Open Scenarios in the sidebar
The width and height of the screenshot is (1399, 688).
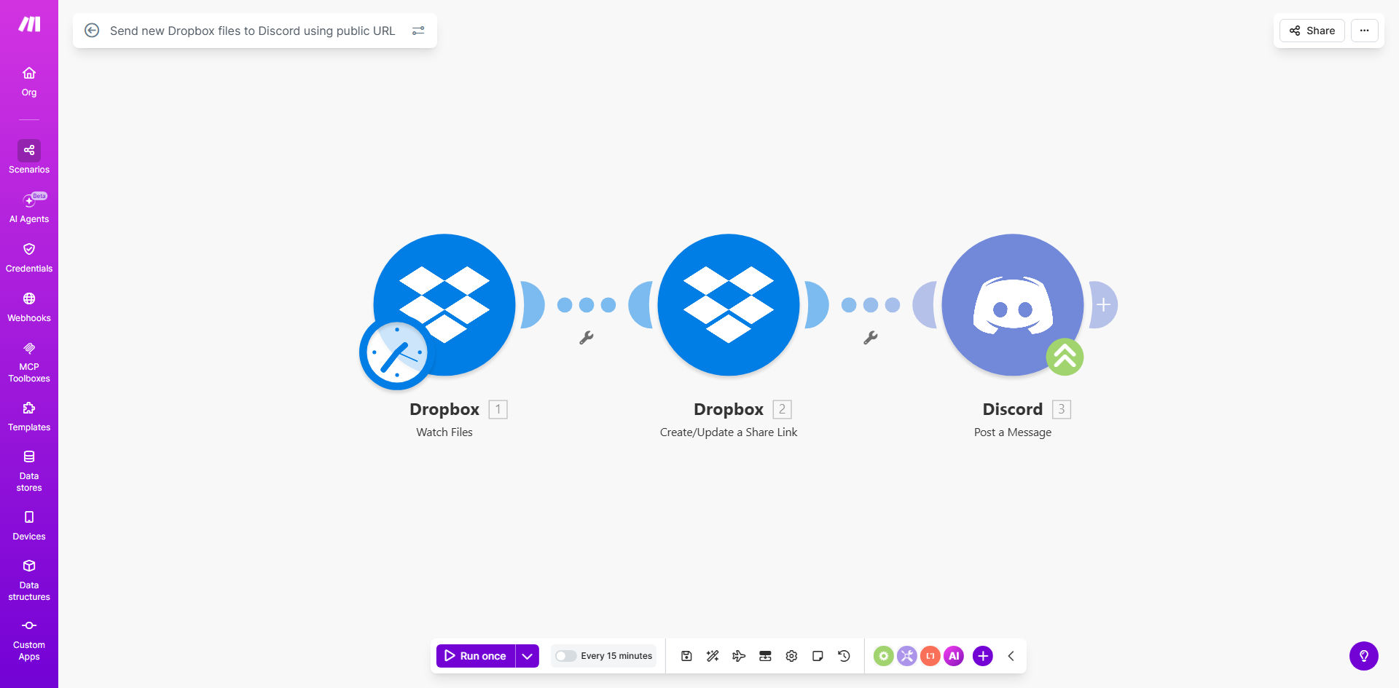[x=29, y=157]
